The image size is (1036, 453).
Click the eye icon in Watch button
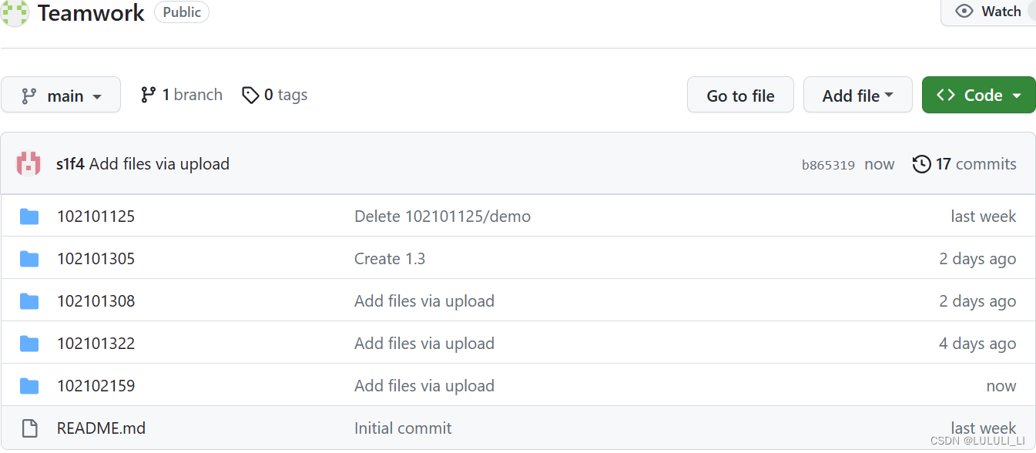[964, 12]
